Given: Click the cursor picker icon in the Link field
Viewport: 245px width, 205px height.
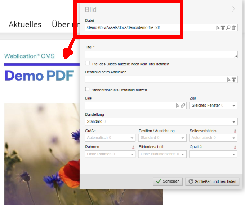Looking at the screenshot, I should [178, 106].
